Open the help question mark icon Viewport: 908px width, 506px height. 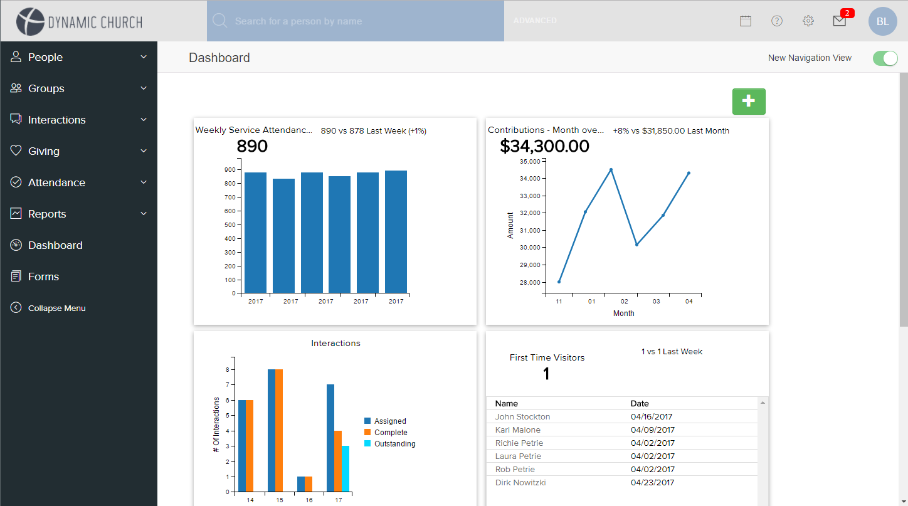click(x=777, y=21)
